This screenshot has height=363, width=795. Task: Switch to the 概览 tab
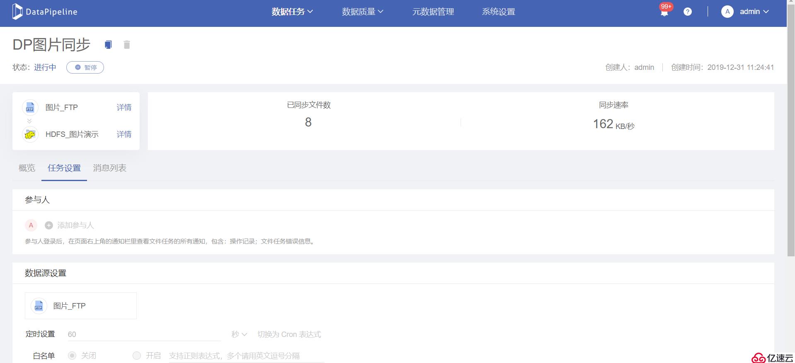coord(27,168)
